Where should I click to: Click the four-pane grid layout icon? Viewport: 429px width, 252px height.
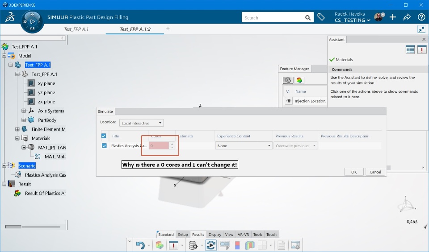[x=262, y=245]
